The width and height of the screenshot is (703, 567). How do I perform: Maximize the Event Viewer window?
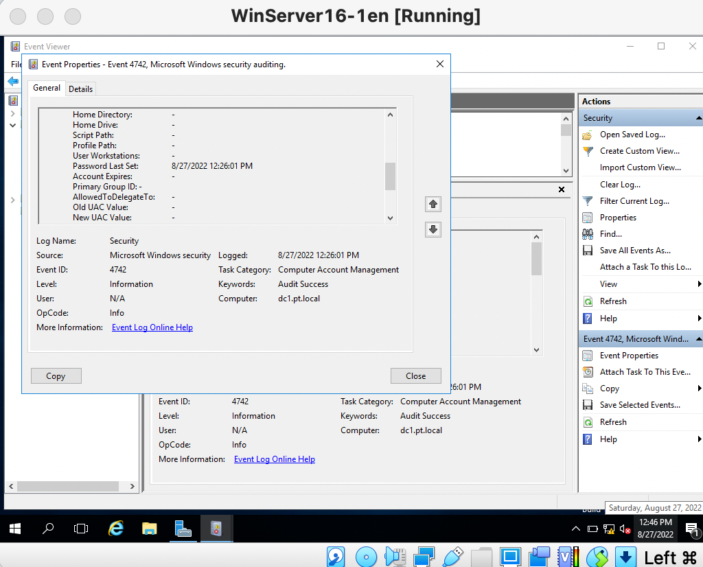pyautogui.click(x=661, y=46)
